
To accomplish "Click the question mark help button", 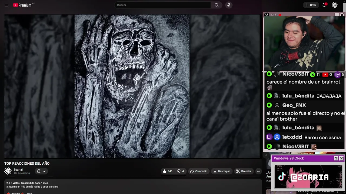I will click(336, 158).
